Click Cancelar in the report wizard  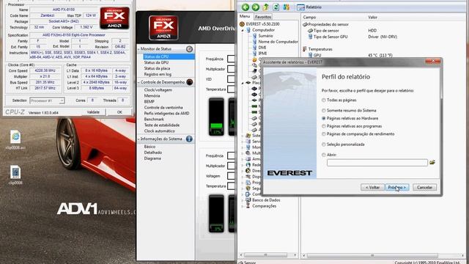pyautogui.click(x=424, y=188)
